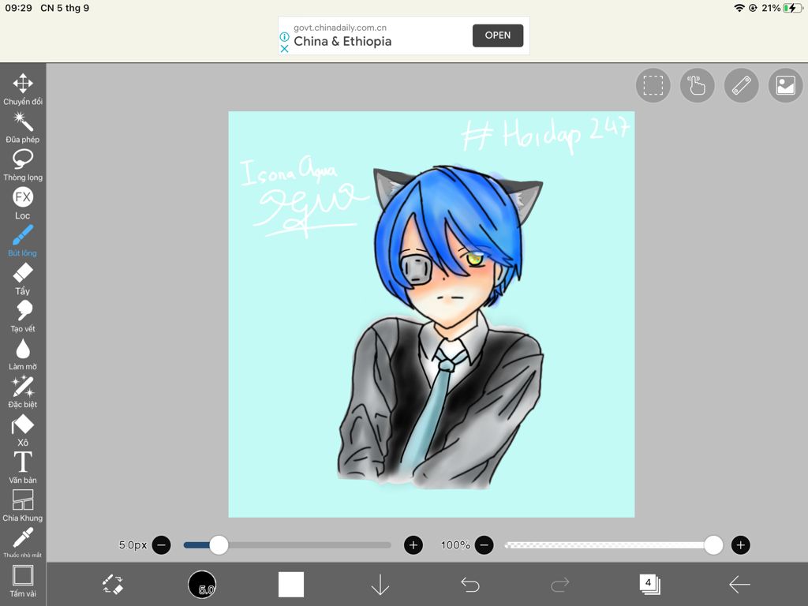Open the ruler tool

point(742,85)
